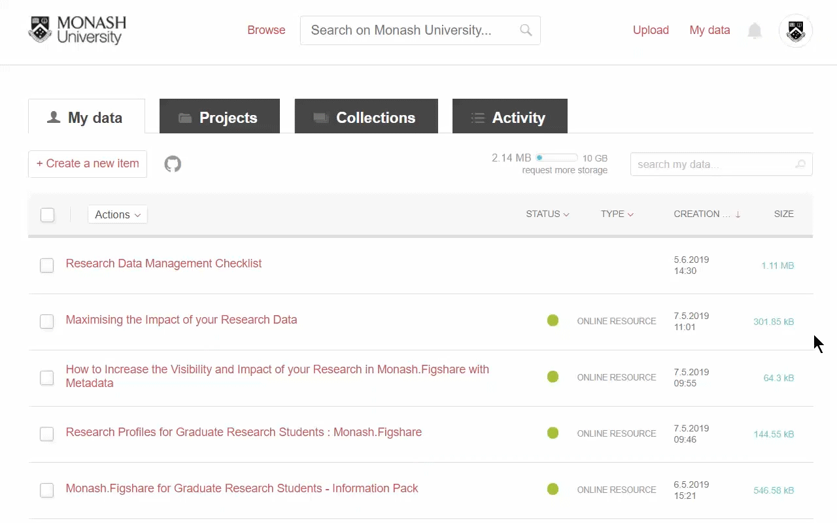This screenshot has width=837, height=523.
Task: Open Research Profiles for Graduate Research Students item
Action: tap(243, 432)
